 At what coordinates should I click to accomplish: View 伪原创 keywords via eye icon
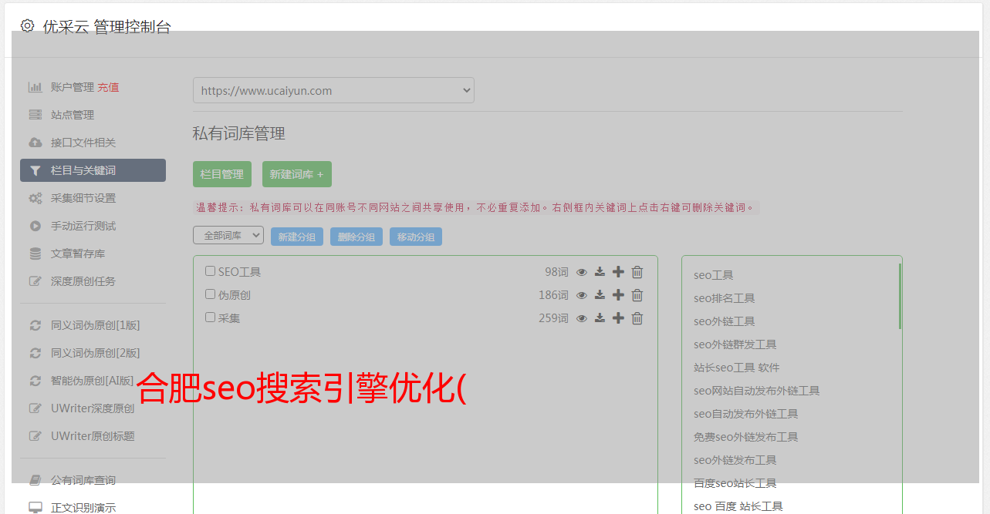point(582,295)
